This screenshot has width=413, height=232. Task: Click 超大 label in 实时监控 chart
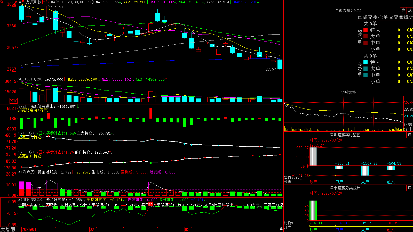click(391, 182)
